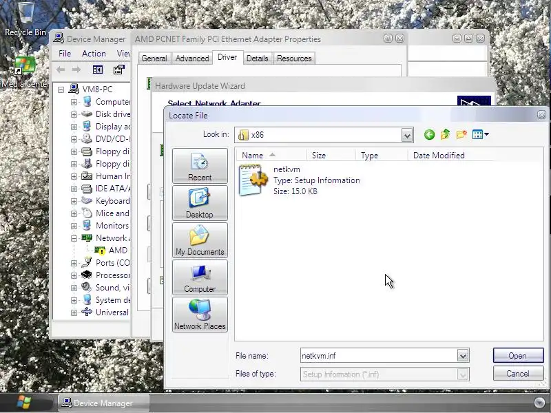551x413 pixels.
Task: Create a new folder in Locate File
Action: pyautogui.click(x=461, y=134)
